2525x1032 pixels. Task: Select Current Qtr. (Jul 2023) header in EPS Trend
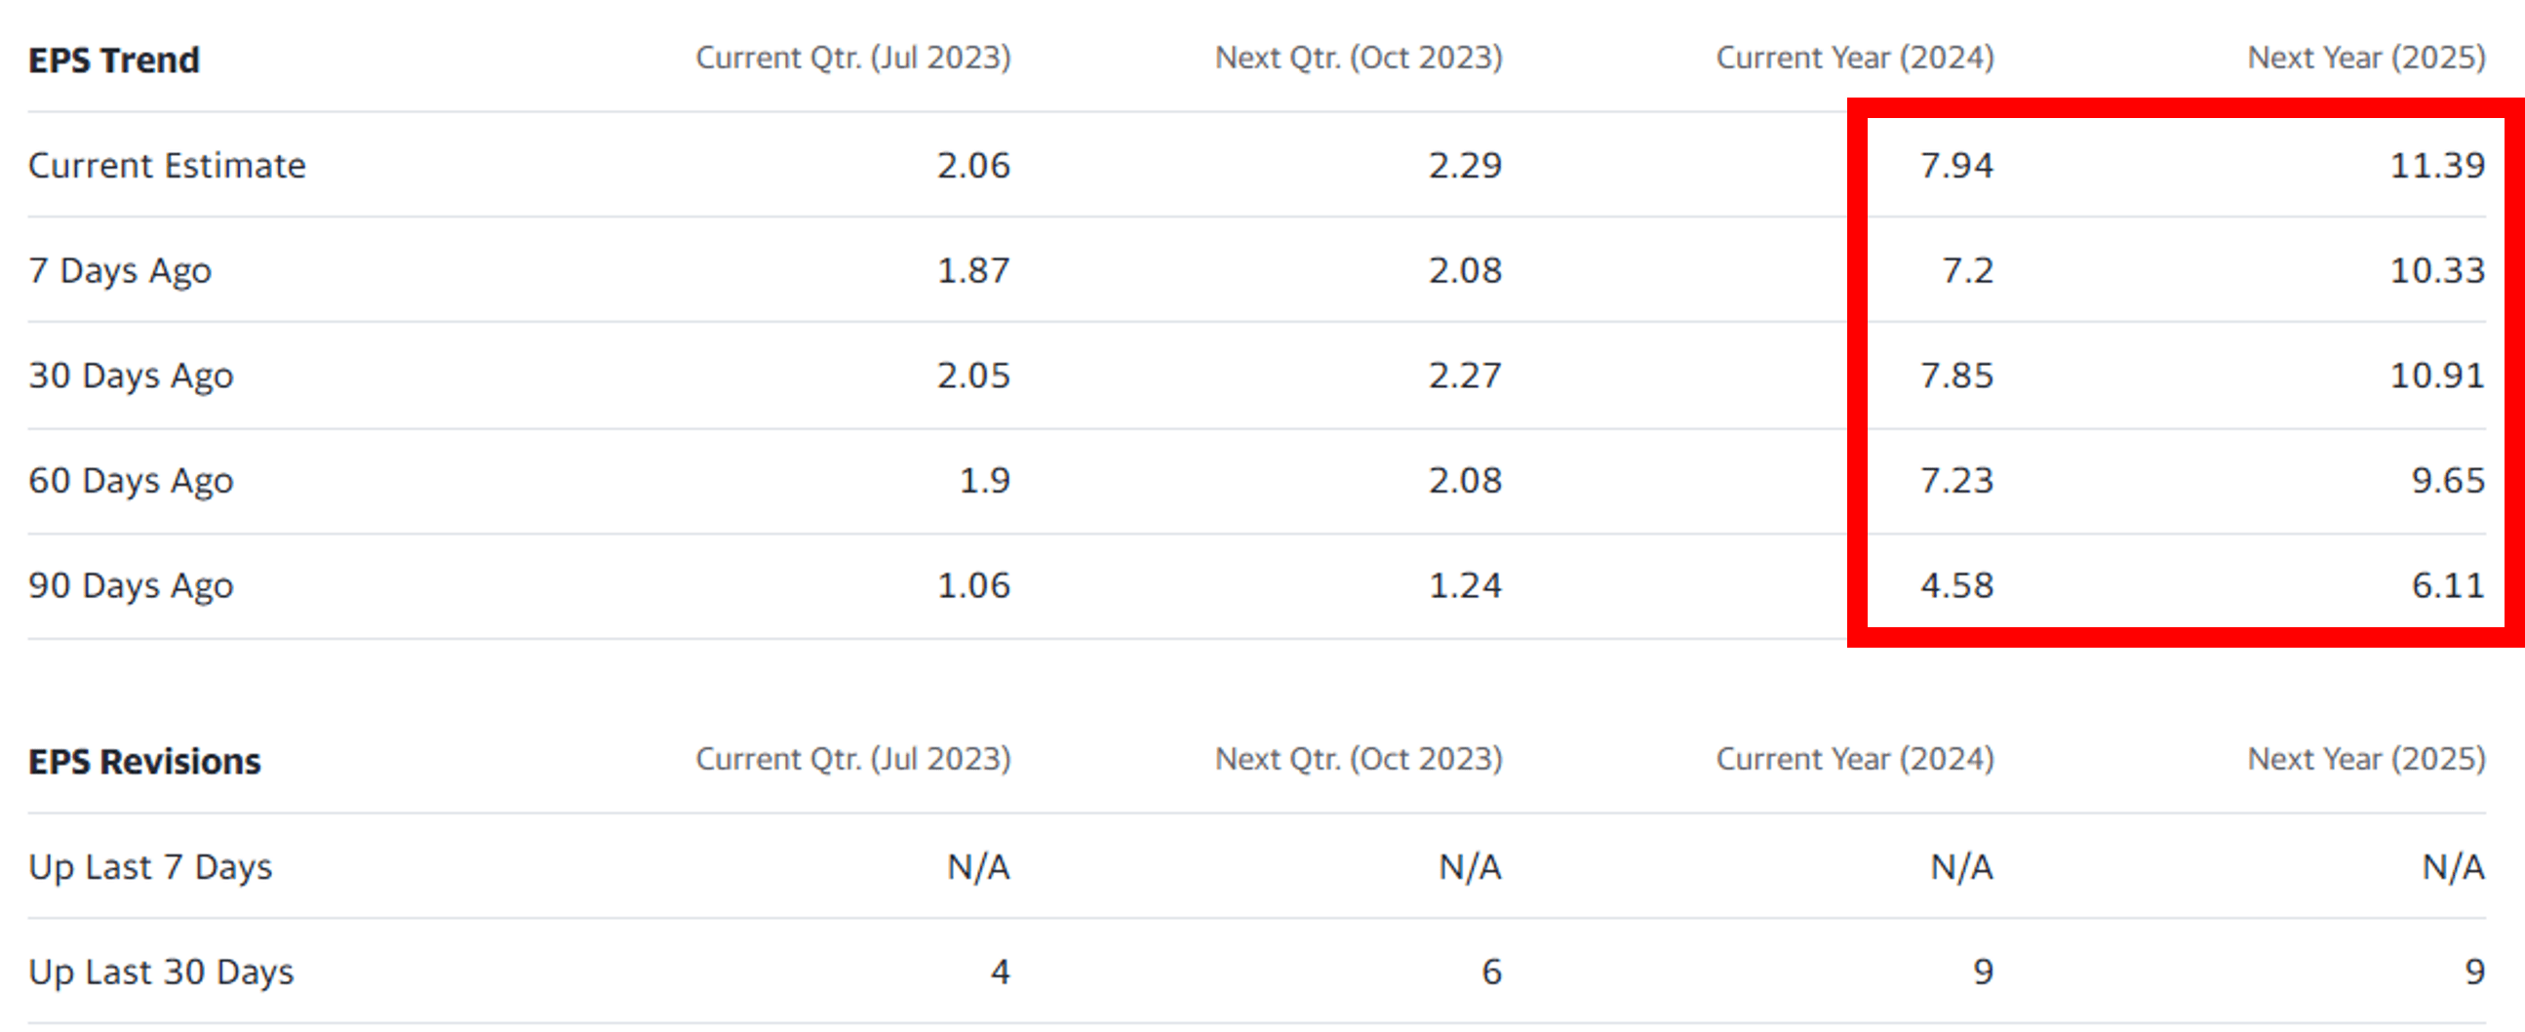852,58
